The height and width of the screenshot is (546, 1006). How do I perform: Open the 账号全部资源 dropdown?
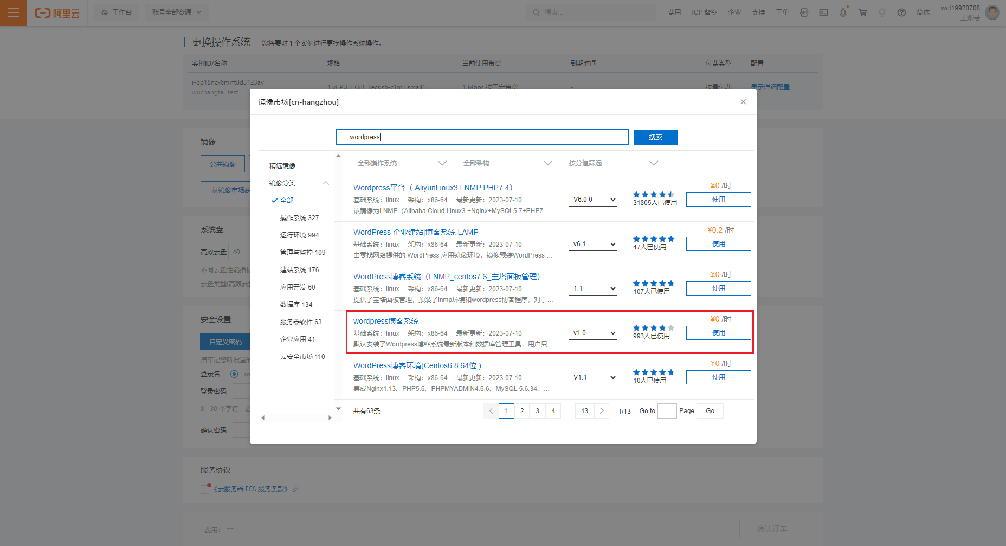pyautogui.click(x=177, y=12)
